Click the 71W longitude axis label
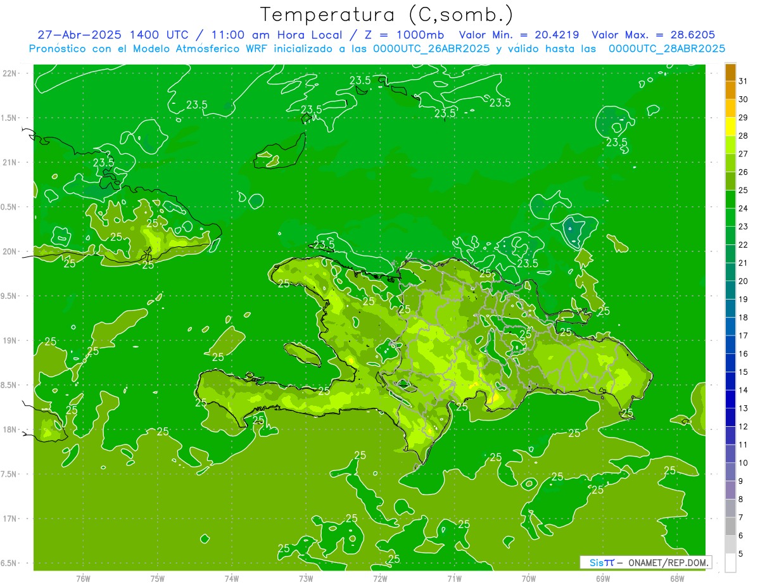This screenshot has height=587, width=760. click(x=454, y=579)
